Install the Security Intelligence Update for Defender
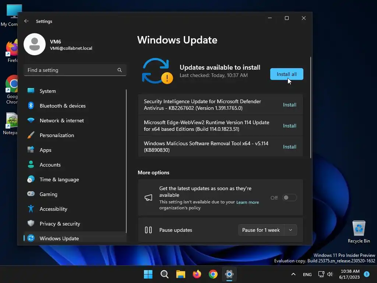 coord(289,105)
